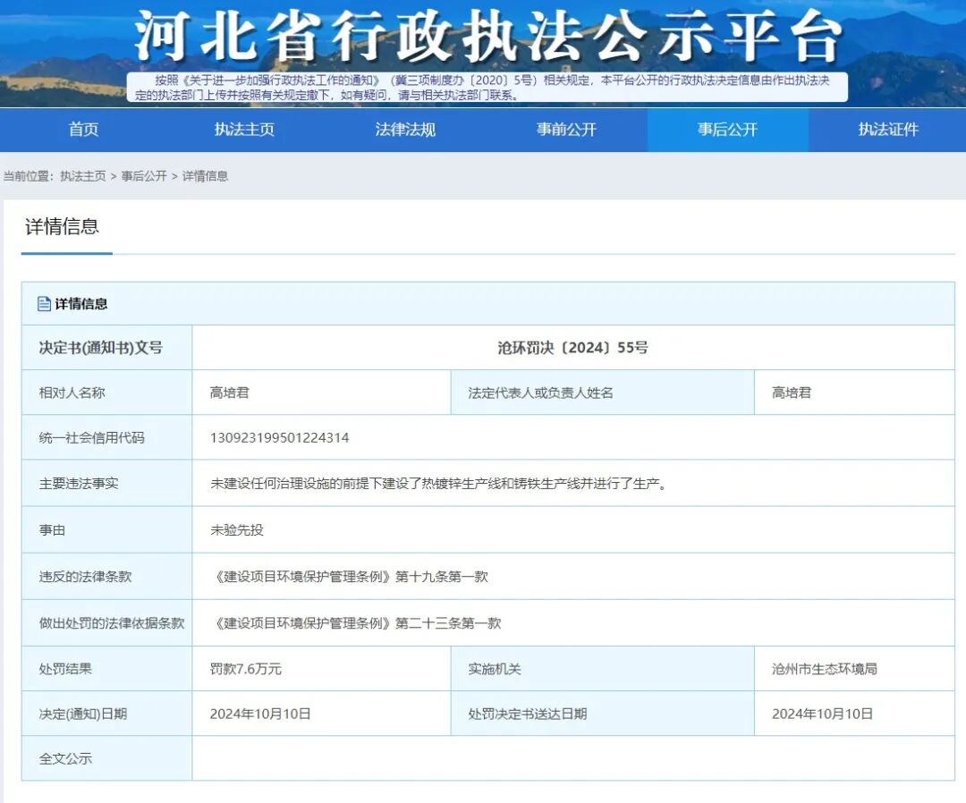Select the highlighted 事后公开 tab
The height and width of the screenshot is (803, 966).
727,130
